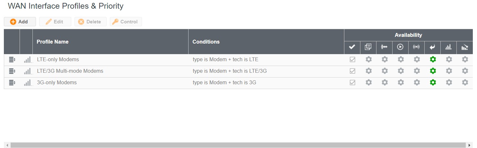
Task: Click the Control button
Action: point(126,22)
